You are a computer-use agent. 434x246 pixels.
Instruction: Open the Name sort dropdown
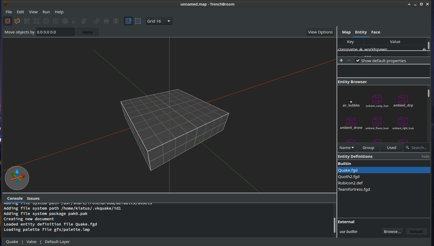pyautogui.click(x=347, y=147)
